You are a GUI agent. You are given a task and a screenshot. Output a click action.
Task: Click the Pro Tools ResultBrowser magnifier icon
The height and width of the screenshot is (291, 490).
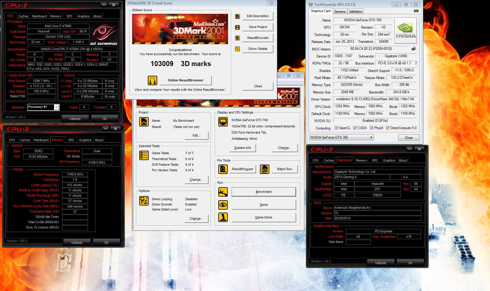223,169
